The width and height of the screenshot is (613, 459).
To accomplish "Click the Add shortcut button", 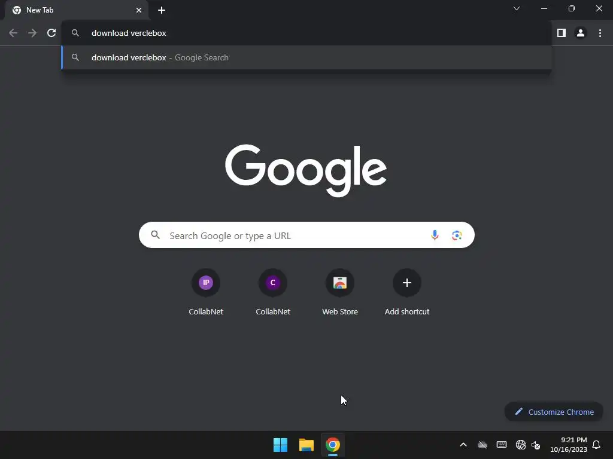I will (x=407, y=291).
